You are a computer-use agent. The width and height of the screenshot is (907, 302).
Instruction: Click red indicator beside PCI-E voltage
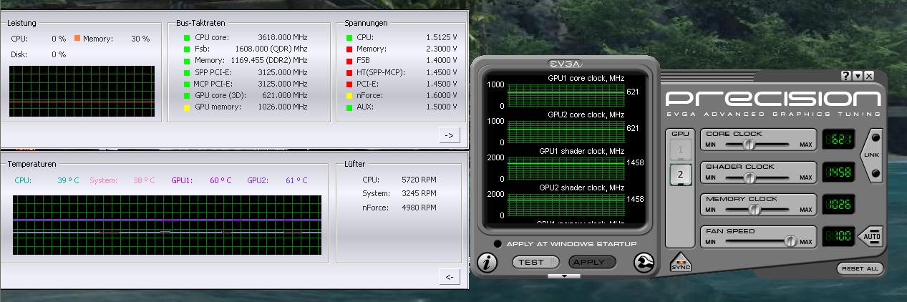pyautogui.click(x=349, y=84)
